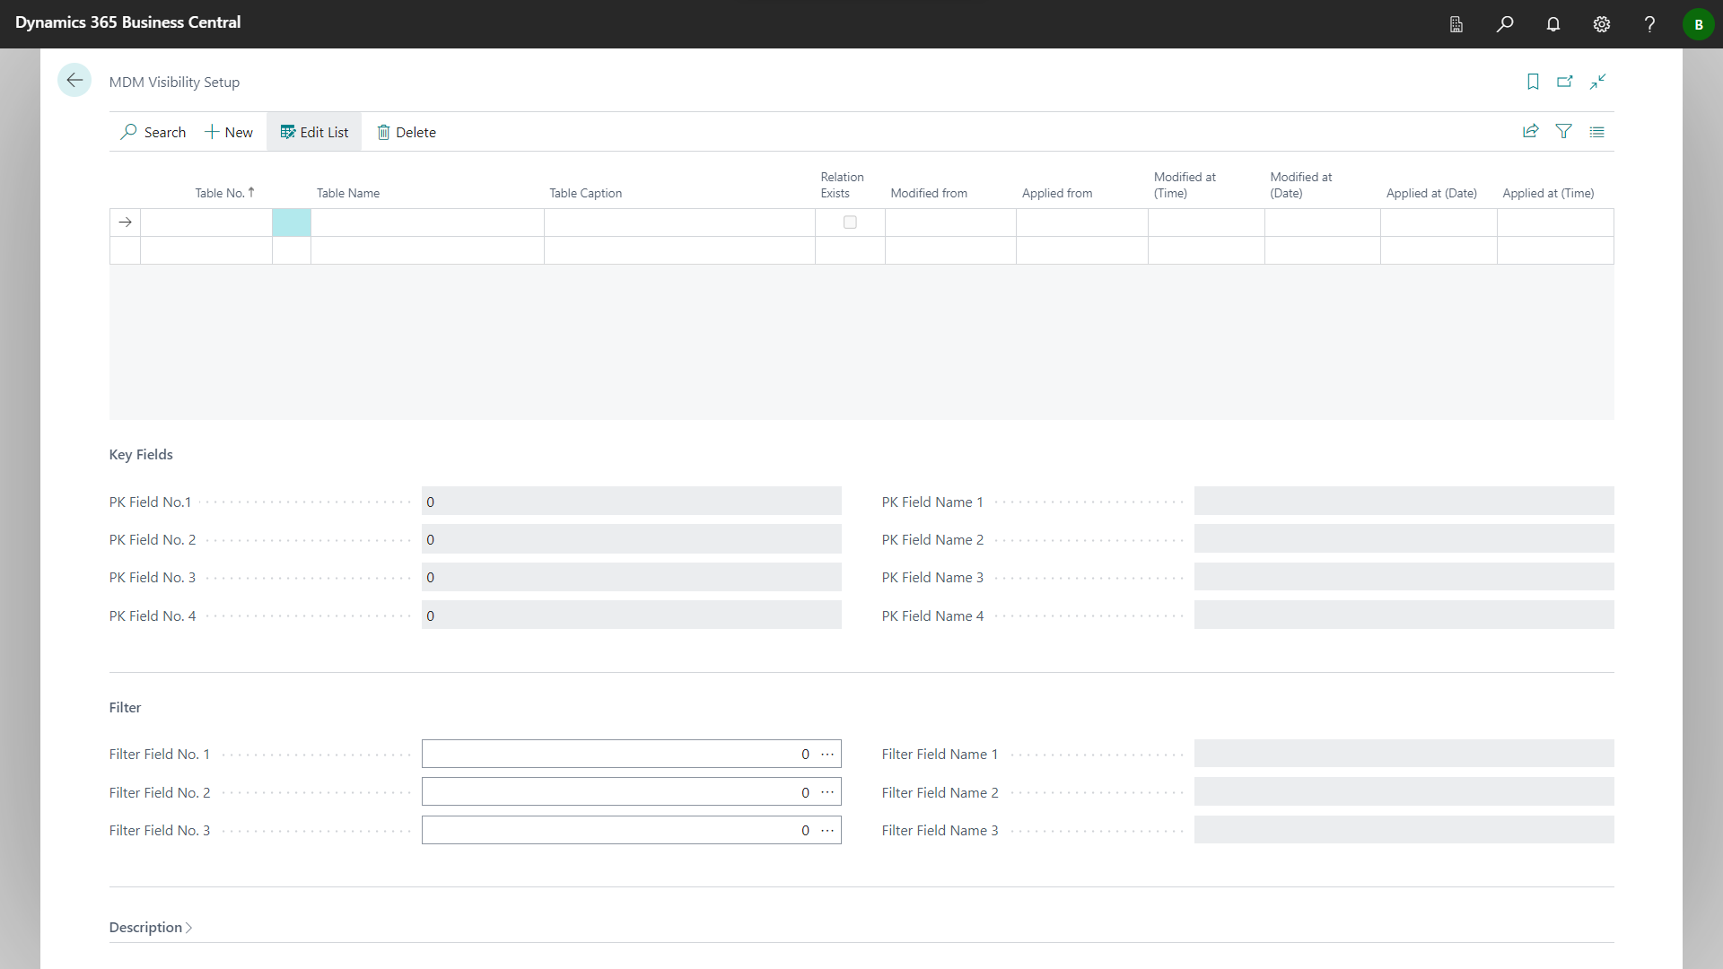Screen dimensions: 1723x969
Task: Click the PK Field No. 2 value field
Action: click(x=632, y=539)
